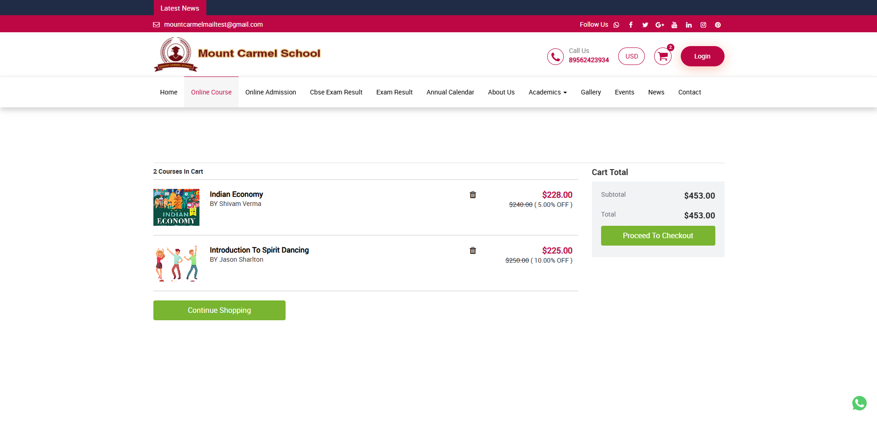The width and height of the screenshot is (877, 423).
Task: Click the Login button
Action: [702, 56]
